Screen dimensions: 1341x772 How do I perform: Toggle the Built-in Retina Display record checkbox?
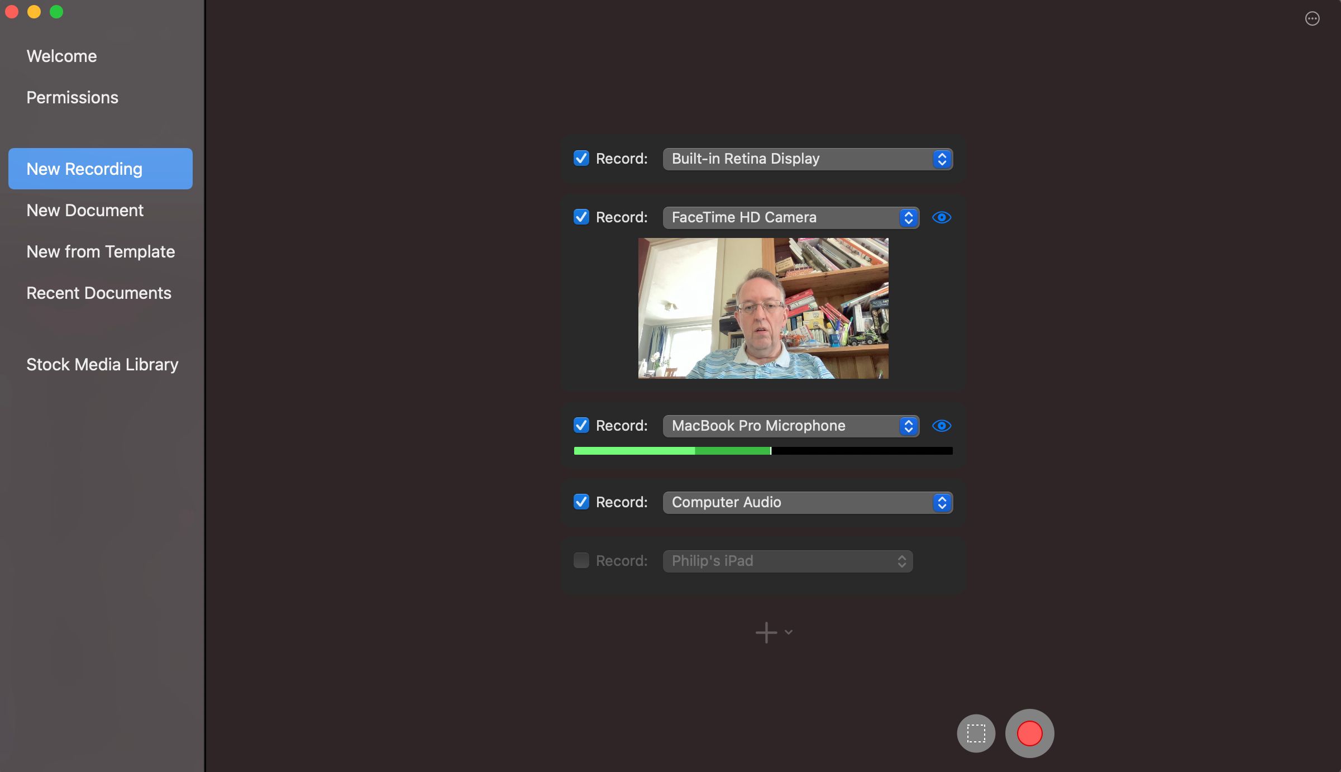coord(581,159)
